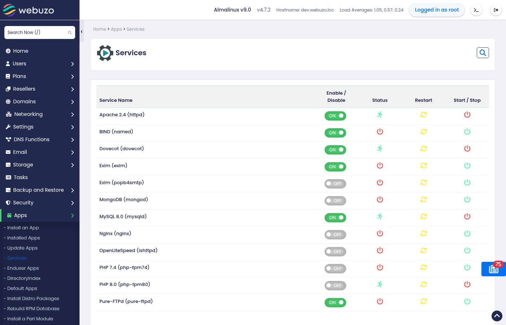This screenshot has height=325, width=506.
Task: Enable the PHP 7.4 (php-fpm74) toggle
Action: pos(335,269)
